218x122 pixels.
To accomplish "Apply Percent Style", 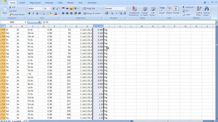I will point(112,14).
